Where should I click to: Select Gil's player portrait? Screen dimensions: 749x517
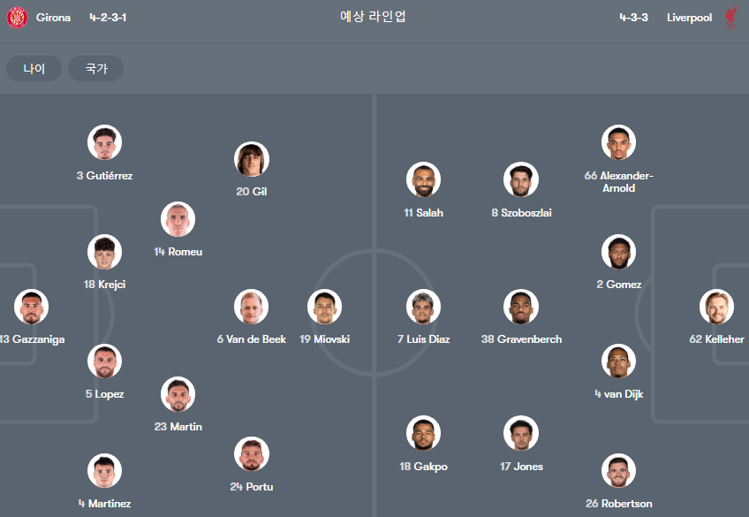tap(251, 159)
